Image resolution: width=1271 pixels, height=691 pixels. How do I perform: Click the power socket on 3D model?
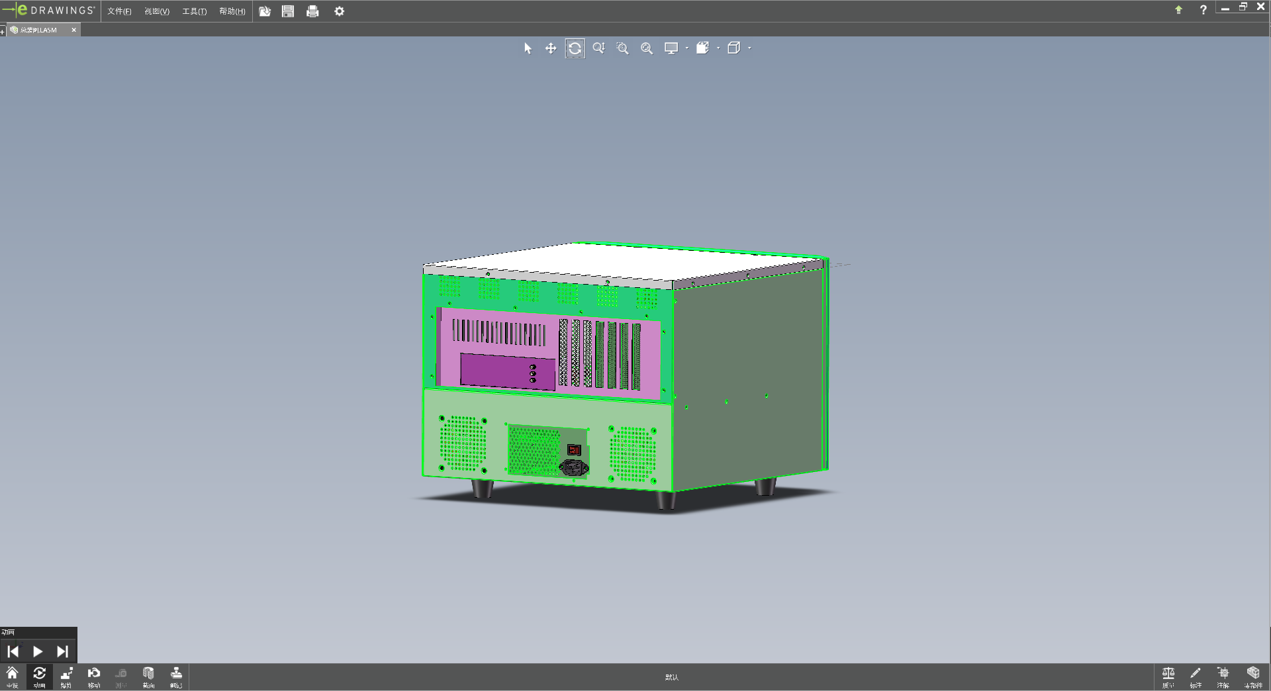coord(574,468)
